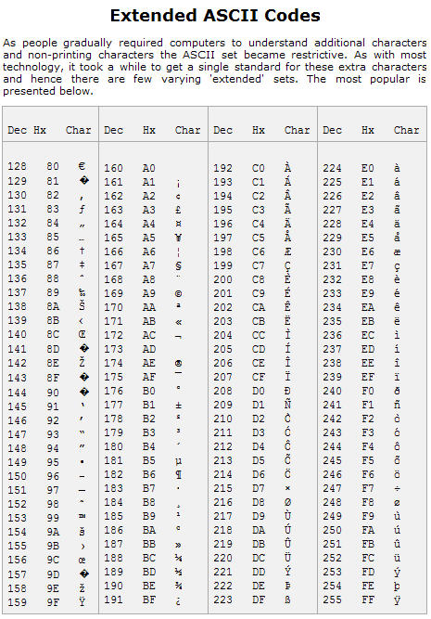
Task: Click decimal value 181 for micro sign
Action: coord(114,460)
